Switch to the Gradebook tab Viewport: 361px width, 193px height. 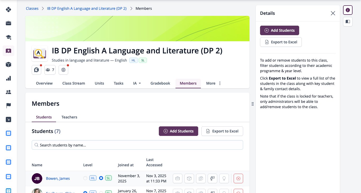[x=160, y=83]
